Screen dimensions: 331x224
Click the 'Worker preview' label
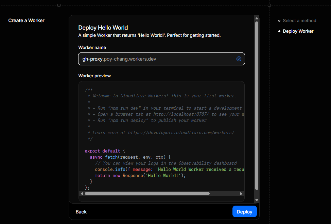tap(94, 76)
